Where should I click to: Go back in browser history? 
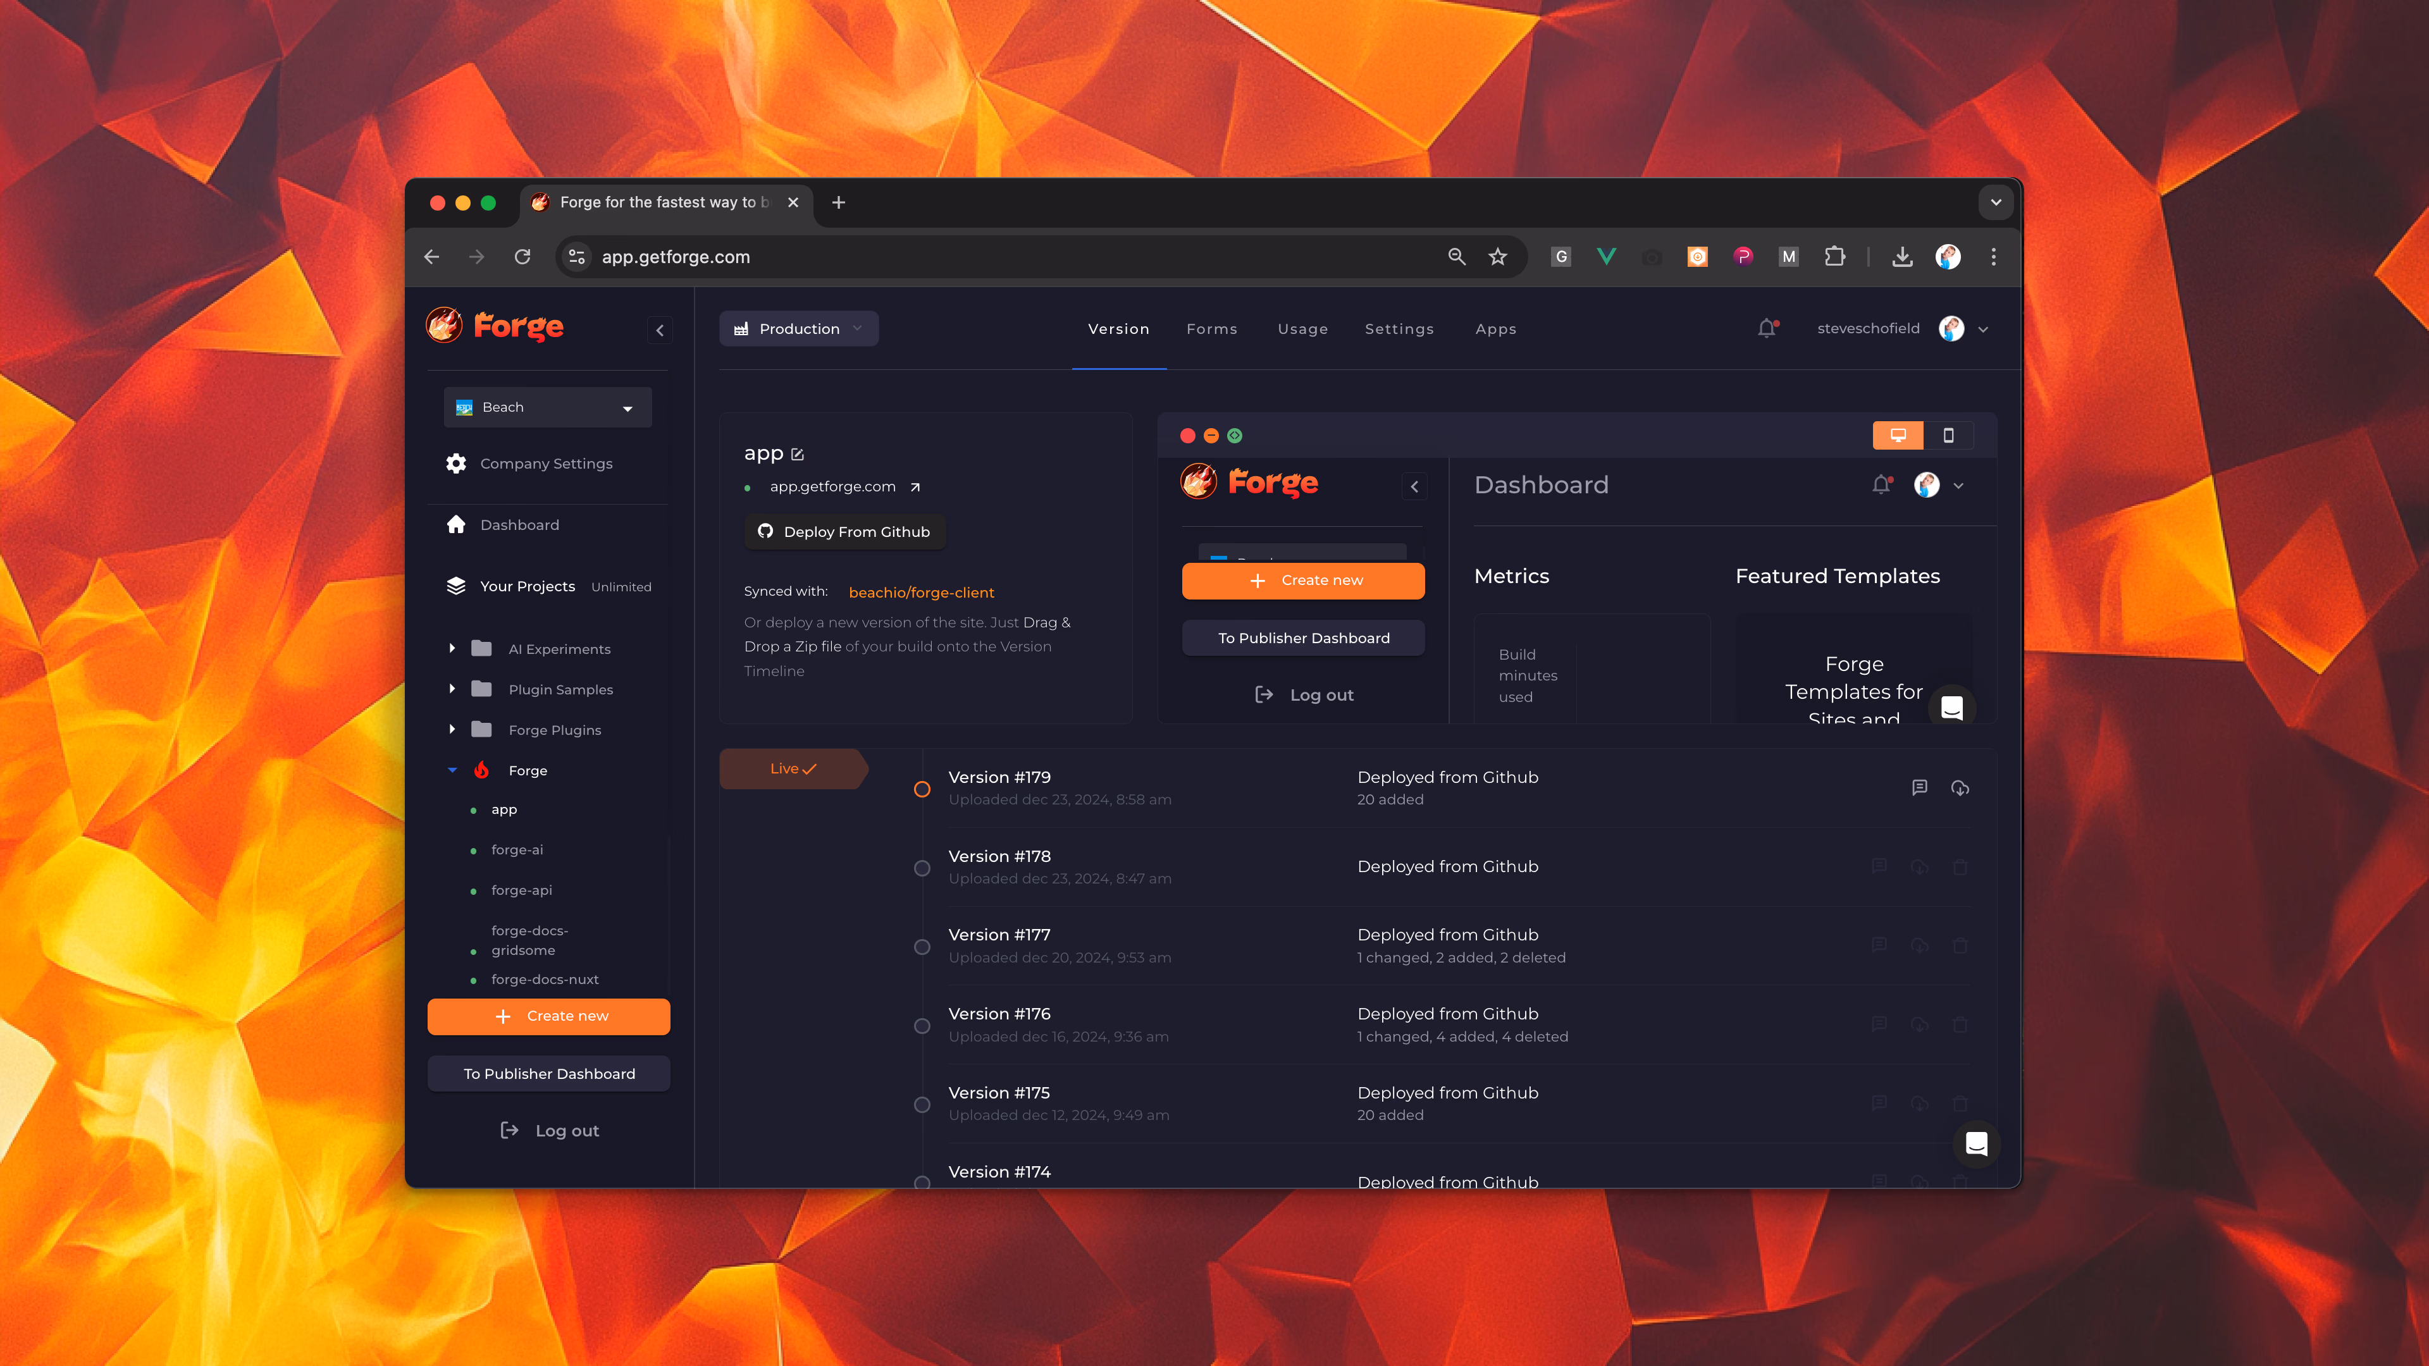click(x=432, y=256)
